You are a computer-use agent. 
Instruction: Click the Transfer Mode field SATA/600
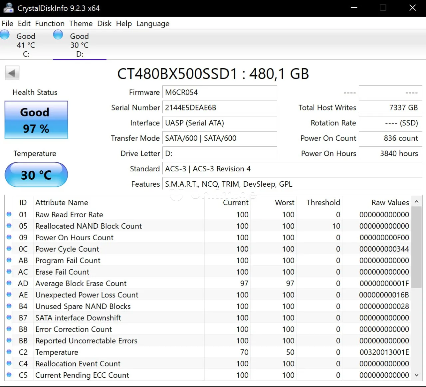click(220, 138)
